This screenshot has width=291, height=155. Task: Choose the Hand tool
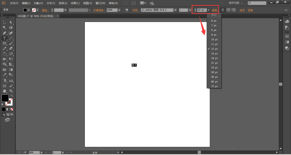4,91
